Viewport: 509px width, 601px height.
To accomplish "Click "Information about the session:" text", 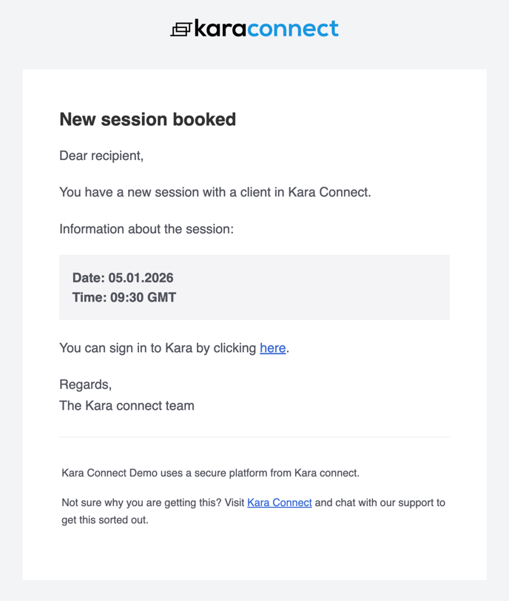I will [146, 229].
